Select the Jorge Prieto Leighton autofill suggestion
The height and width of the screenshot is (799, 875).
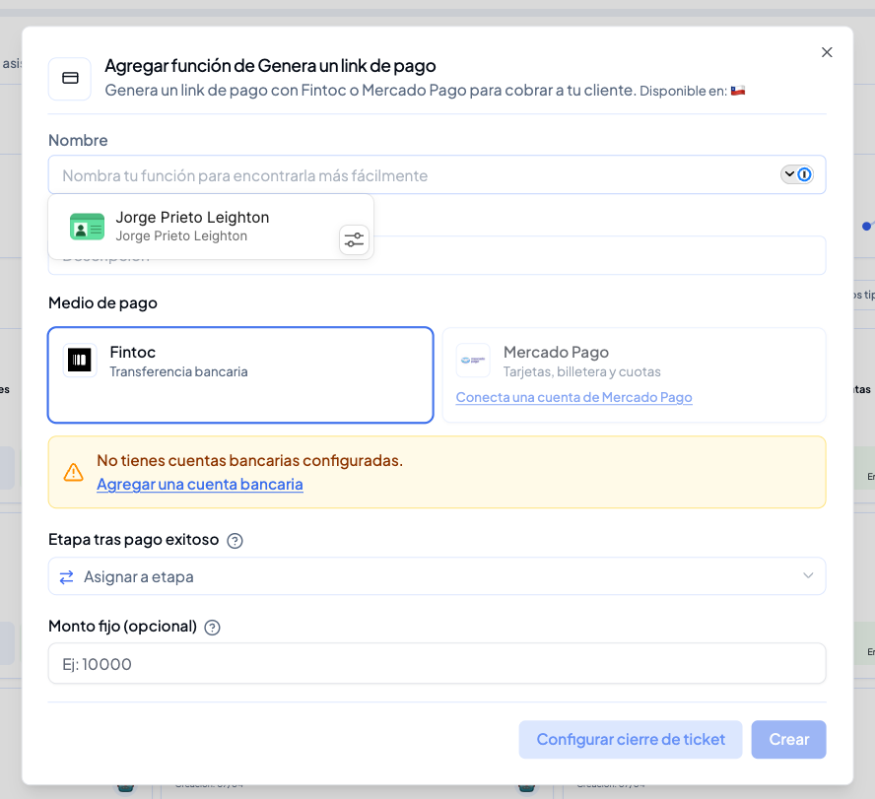coord(211,227)
